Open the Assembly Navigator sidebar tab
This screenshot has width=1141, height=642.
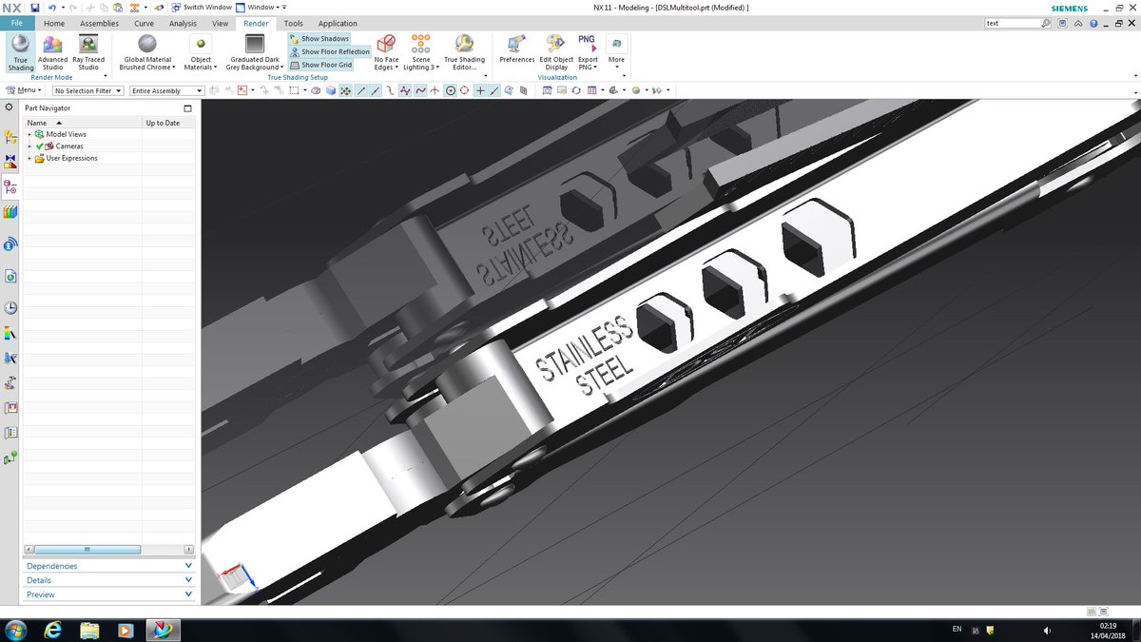coord(10,138)
